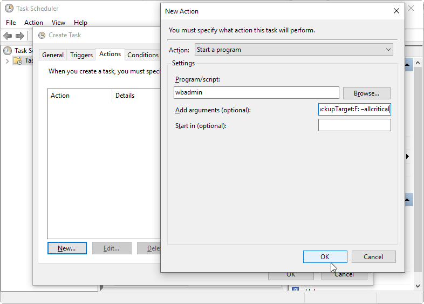Click scroll up arrow in right pane
424x304 pixels.
[418, 63]
